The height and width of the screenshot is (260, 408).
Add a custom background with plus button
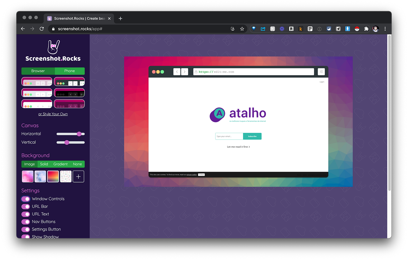pyautogui.click(x=78, y=177)
